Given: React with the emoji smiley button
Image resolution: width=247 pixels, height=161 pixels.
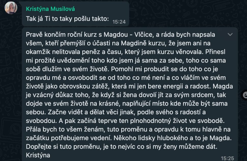Looking at the screenshot, I should 245,95.
